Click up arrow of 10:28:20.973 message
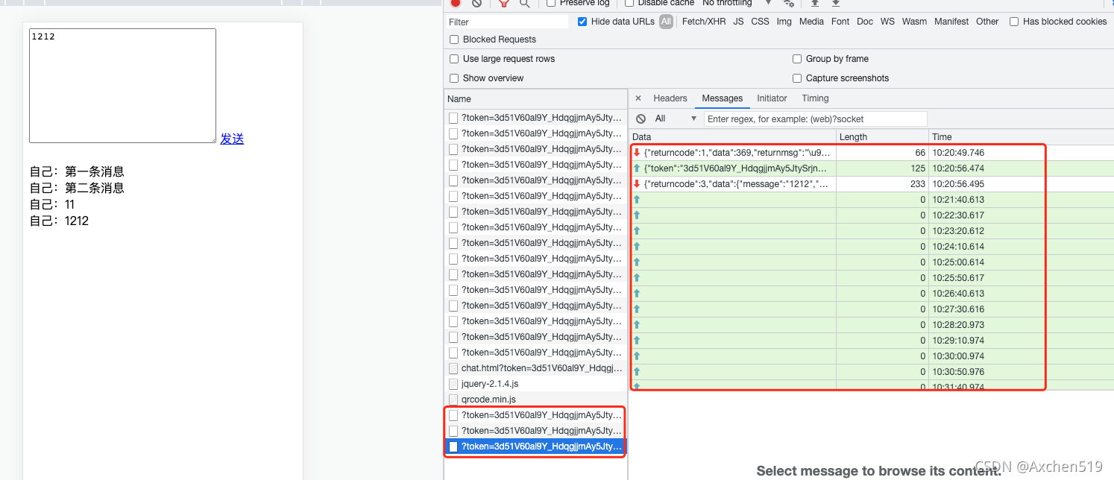Image resolution: width=1114 pixels, height=480 pixels. click(x=637, y=325)
